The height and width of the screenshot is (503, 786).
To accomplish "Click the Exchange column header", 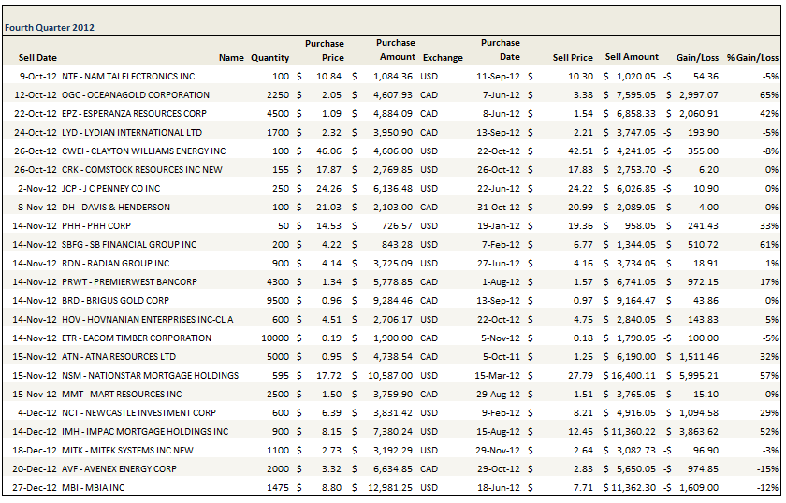I will click(443, 57).
